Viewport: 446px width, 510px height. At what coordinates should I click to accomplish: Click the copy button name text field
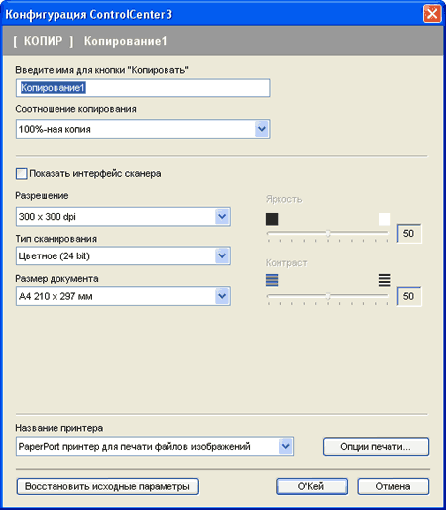(143, 88)
